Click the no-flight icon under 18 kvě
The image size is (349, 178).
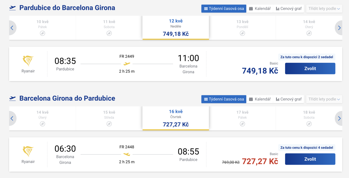309,124
